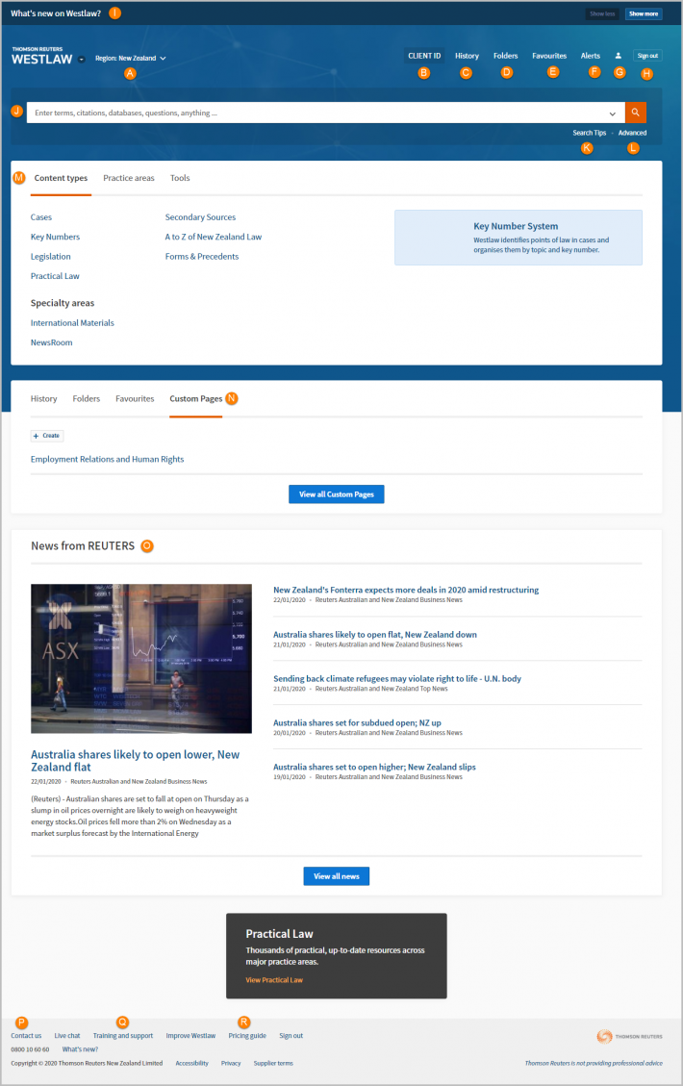Screen dimensions: 683x1086
Task: Open the Region: New Zealand selector
Action: pos(130,58)
